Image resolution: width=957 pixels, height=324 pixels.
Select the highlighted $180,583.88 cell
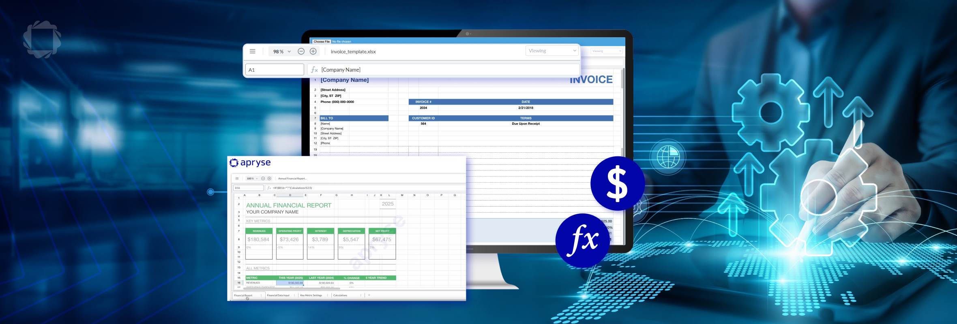290,283
